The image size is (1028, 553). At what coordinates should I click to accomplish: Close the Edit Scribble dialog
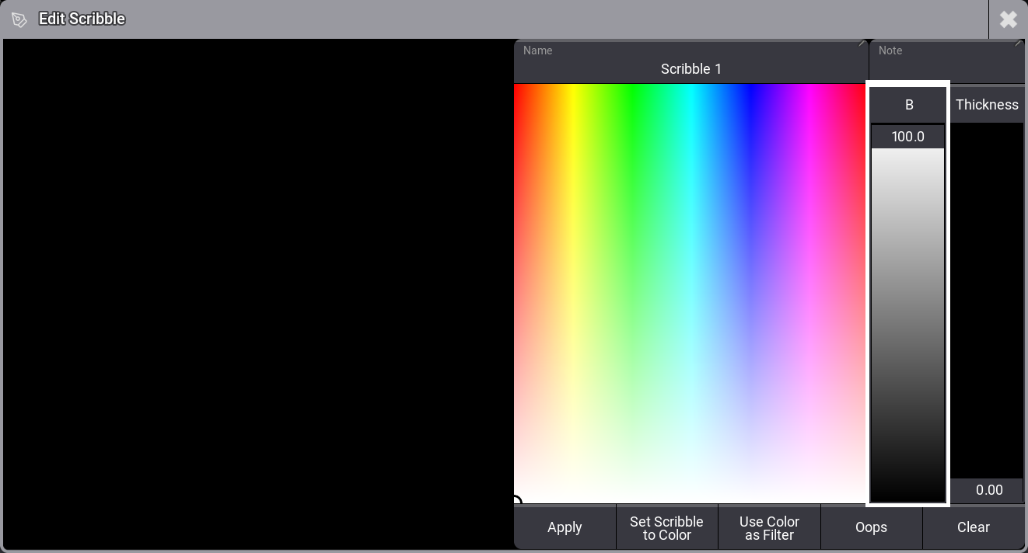pos(1008,19)
